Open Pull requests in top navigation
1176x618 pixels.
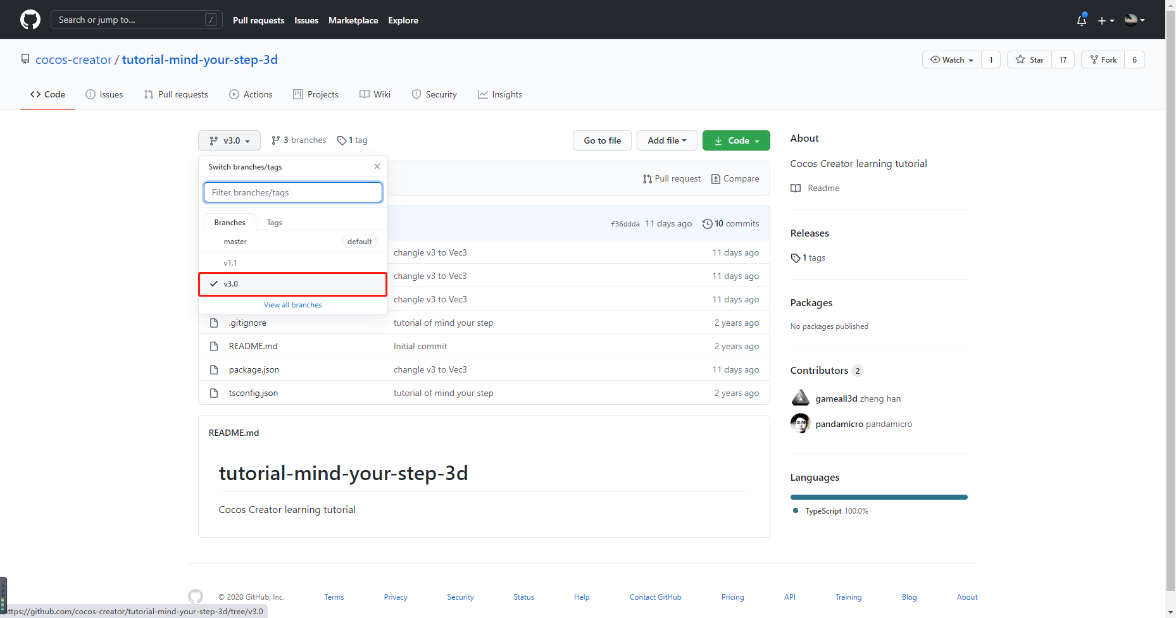click(258, 20)
